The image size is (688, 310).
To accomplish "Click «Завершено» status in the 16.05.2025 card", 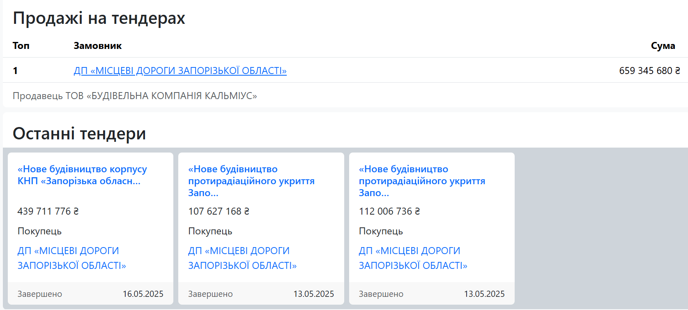I will point(40,294).
